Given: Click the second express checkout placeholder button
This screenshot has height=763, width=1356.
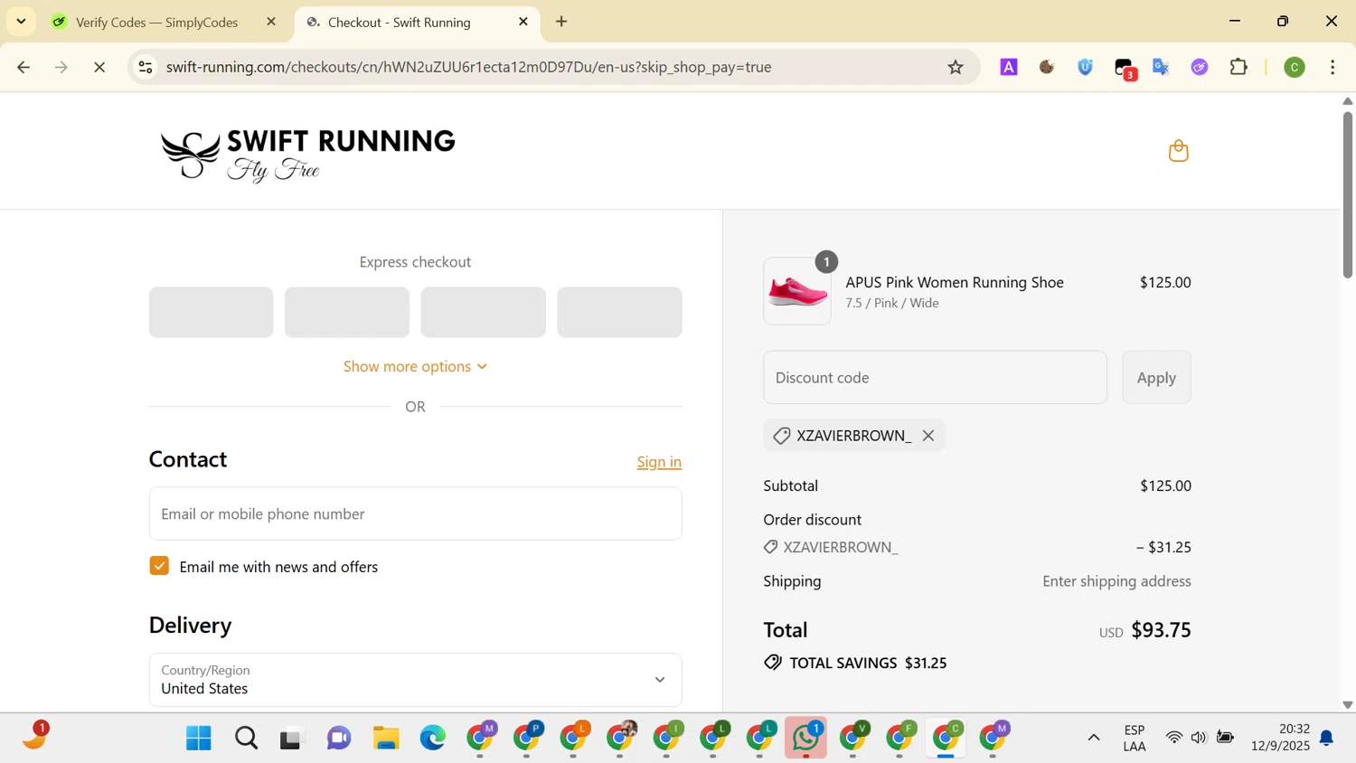Looking at the screenshot, I should (347, 312).
